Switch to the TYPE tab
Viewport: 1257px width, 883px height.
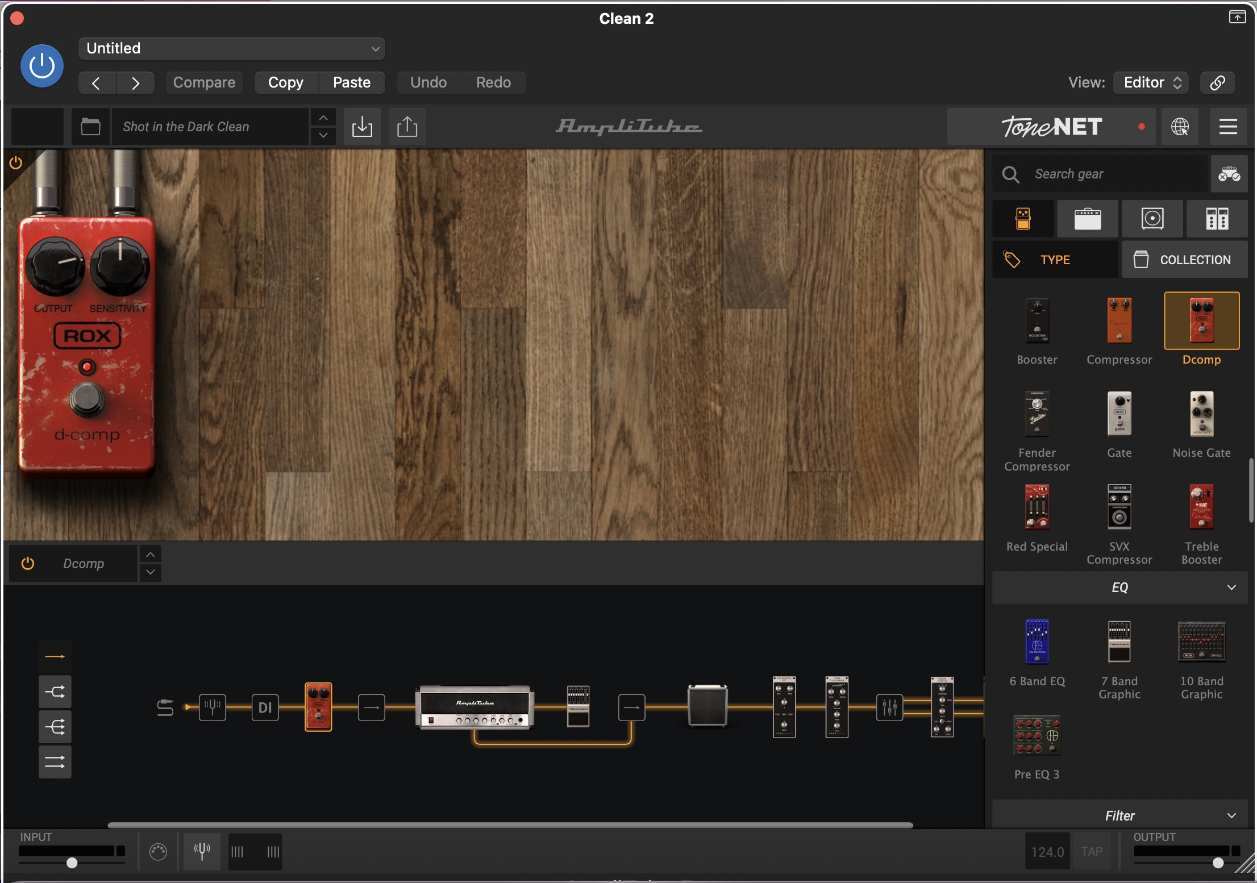1055,260
